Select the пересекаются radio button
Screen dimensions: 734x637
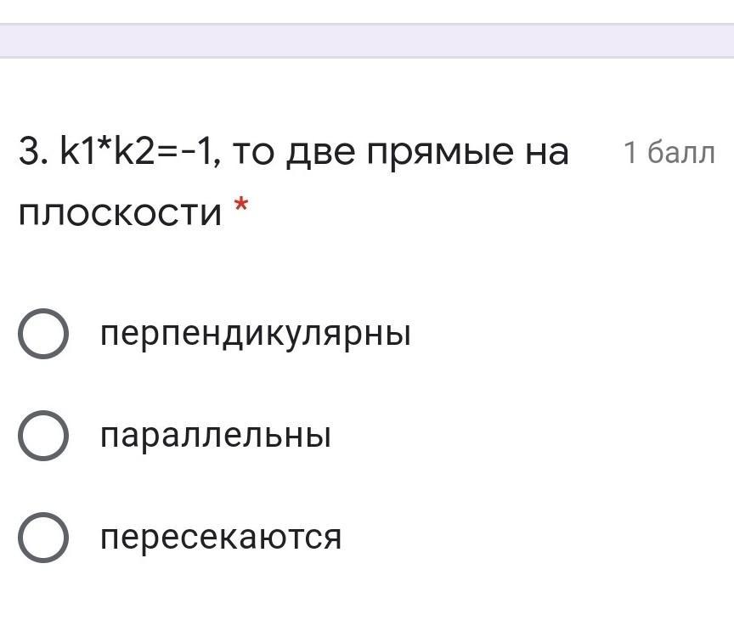(x=43, y=538)
